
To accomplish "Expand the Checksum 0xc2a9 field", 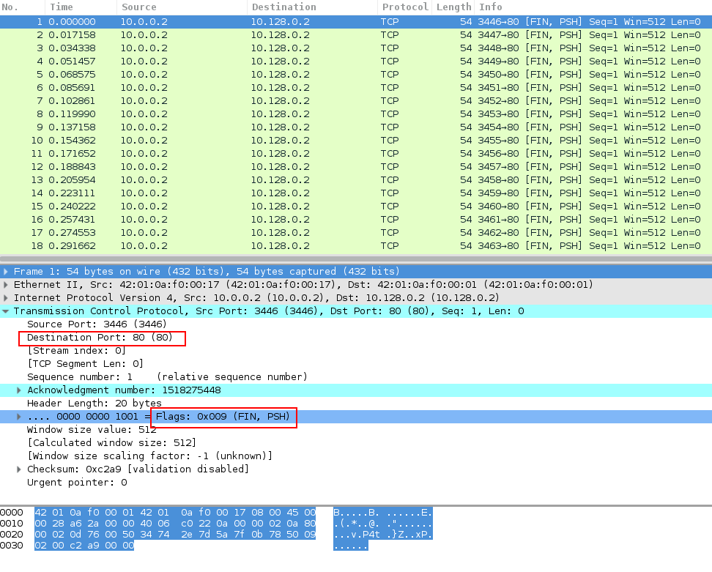I will pyautogui.click(x=19, y=469).
